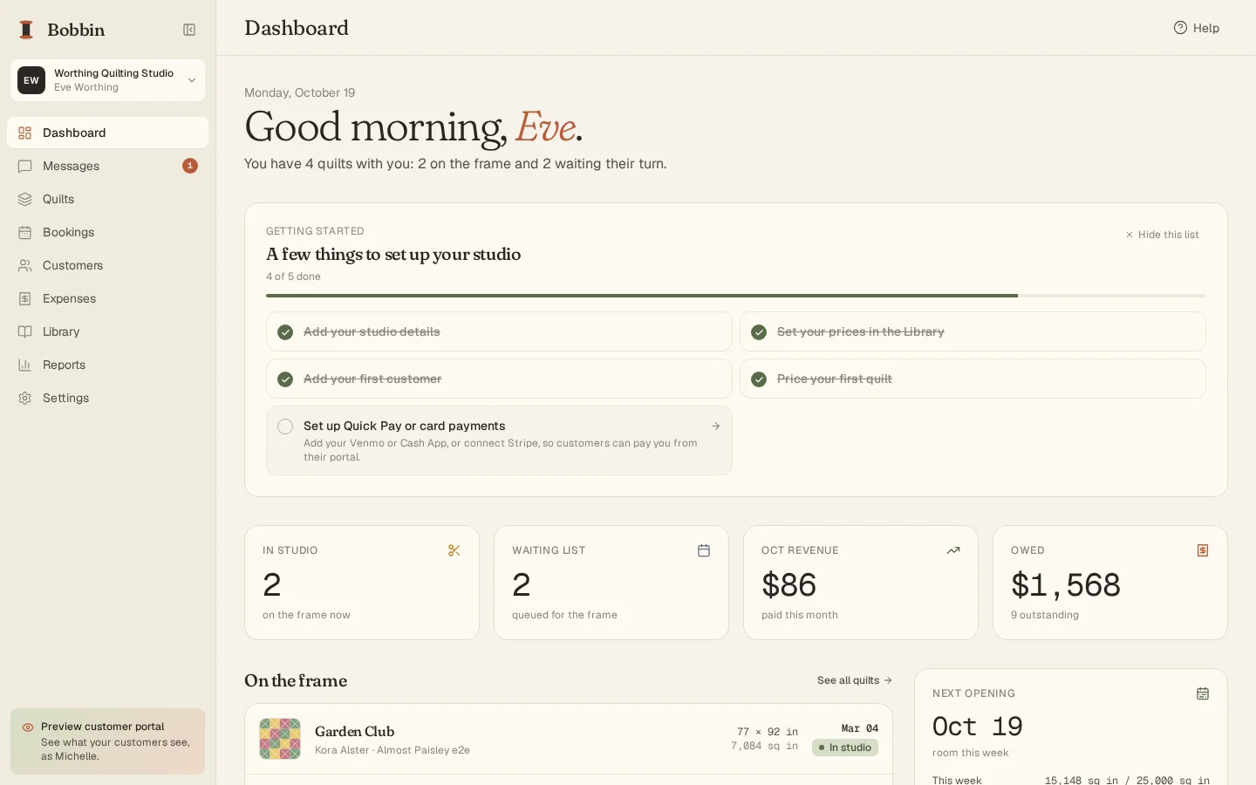Click the Quilts layers icon

(x=25, y=199)
